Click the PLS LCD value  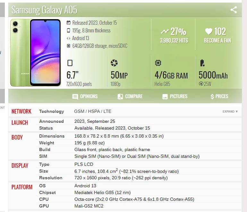pos(84,164)
